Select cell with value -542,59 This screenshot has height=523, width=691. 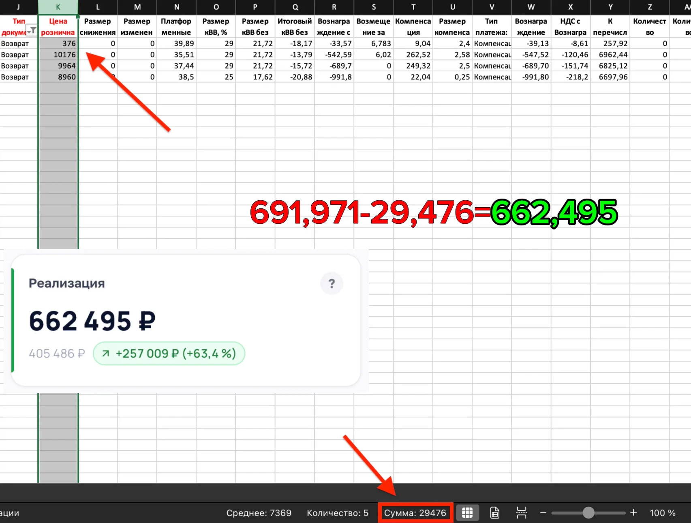[334, 55]
